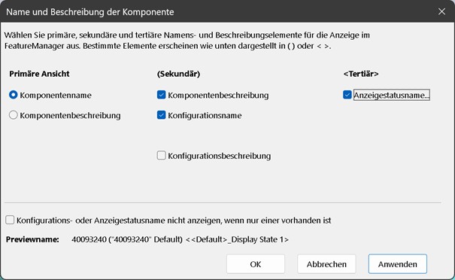Close the dialog with the X icon

tap(441, 11)
